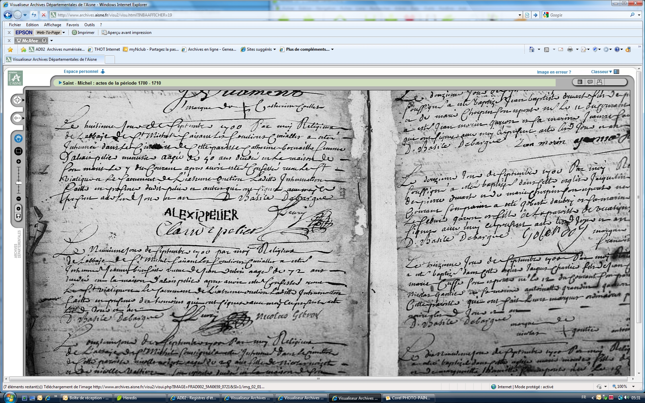Save image with floppy disk icon

click(x=18, y=216)
